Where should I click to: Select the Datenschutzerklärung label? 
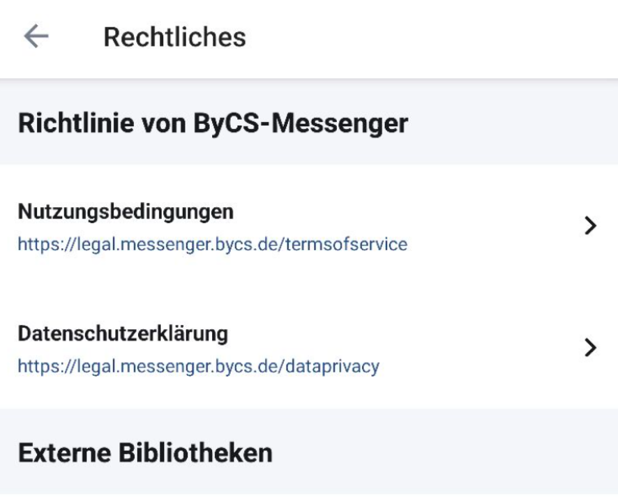123,334
